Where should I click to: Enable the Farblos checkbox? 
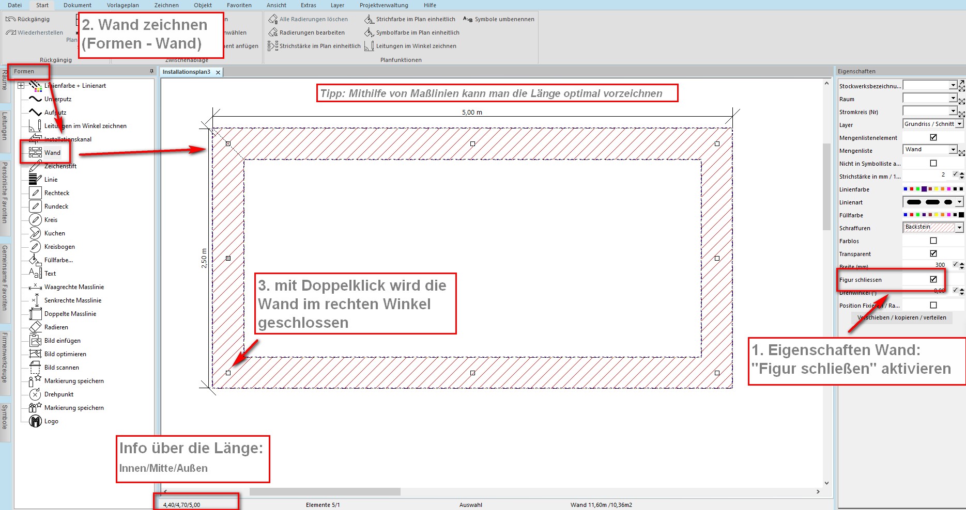coord(933,241)
